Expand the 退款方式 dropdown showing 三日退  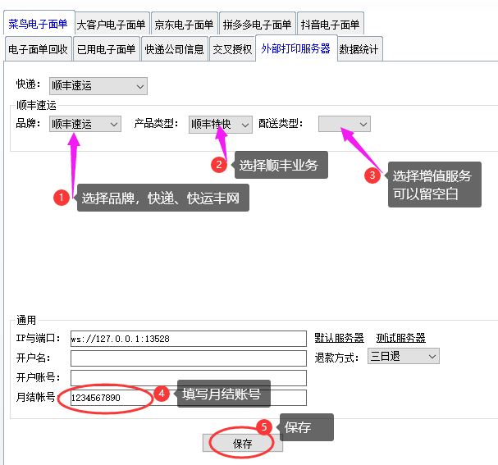(x=404, y=356)
